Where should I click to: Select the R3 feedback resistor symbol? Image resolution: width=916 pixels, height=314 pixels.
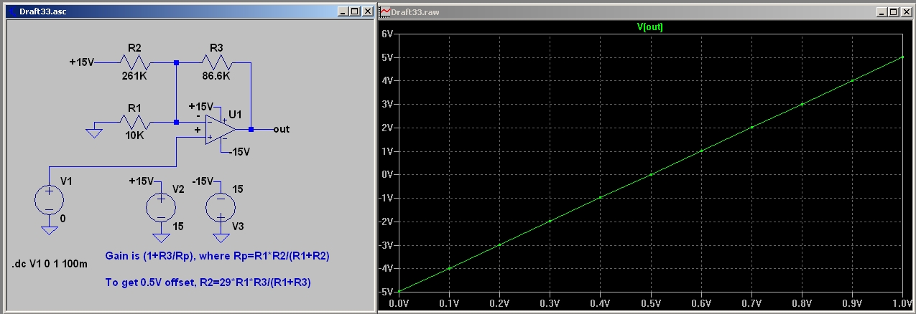point(217,62)
